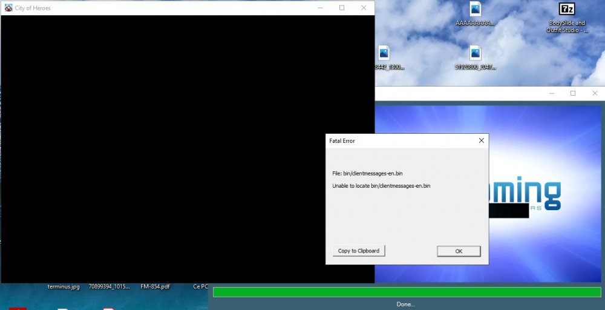The width and height of the screenshot is (605, 310).
Task: Select the terminus.jpg desktop file label
Action: (64, 287)
